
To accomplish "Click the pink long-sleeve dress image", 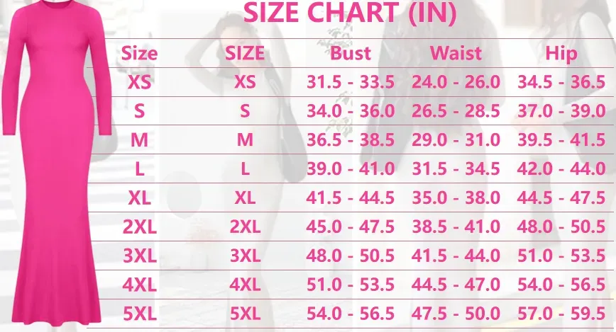I will (x=56, y=165).
